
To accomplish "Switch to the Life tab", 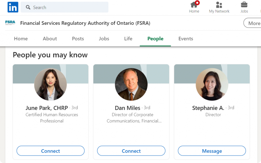I will point(128,39).
